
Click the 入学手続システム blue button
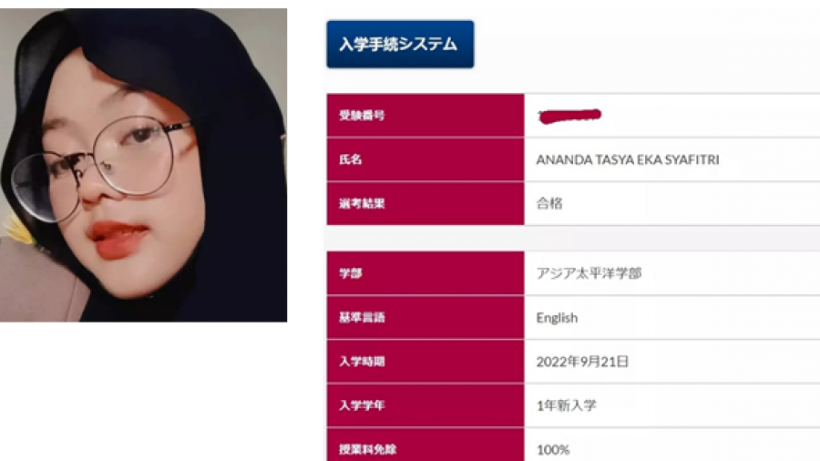pyautogui.click(x=400, y=45)
